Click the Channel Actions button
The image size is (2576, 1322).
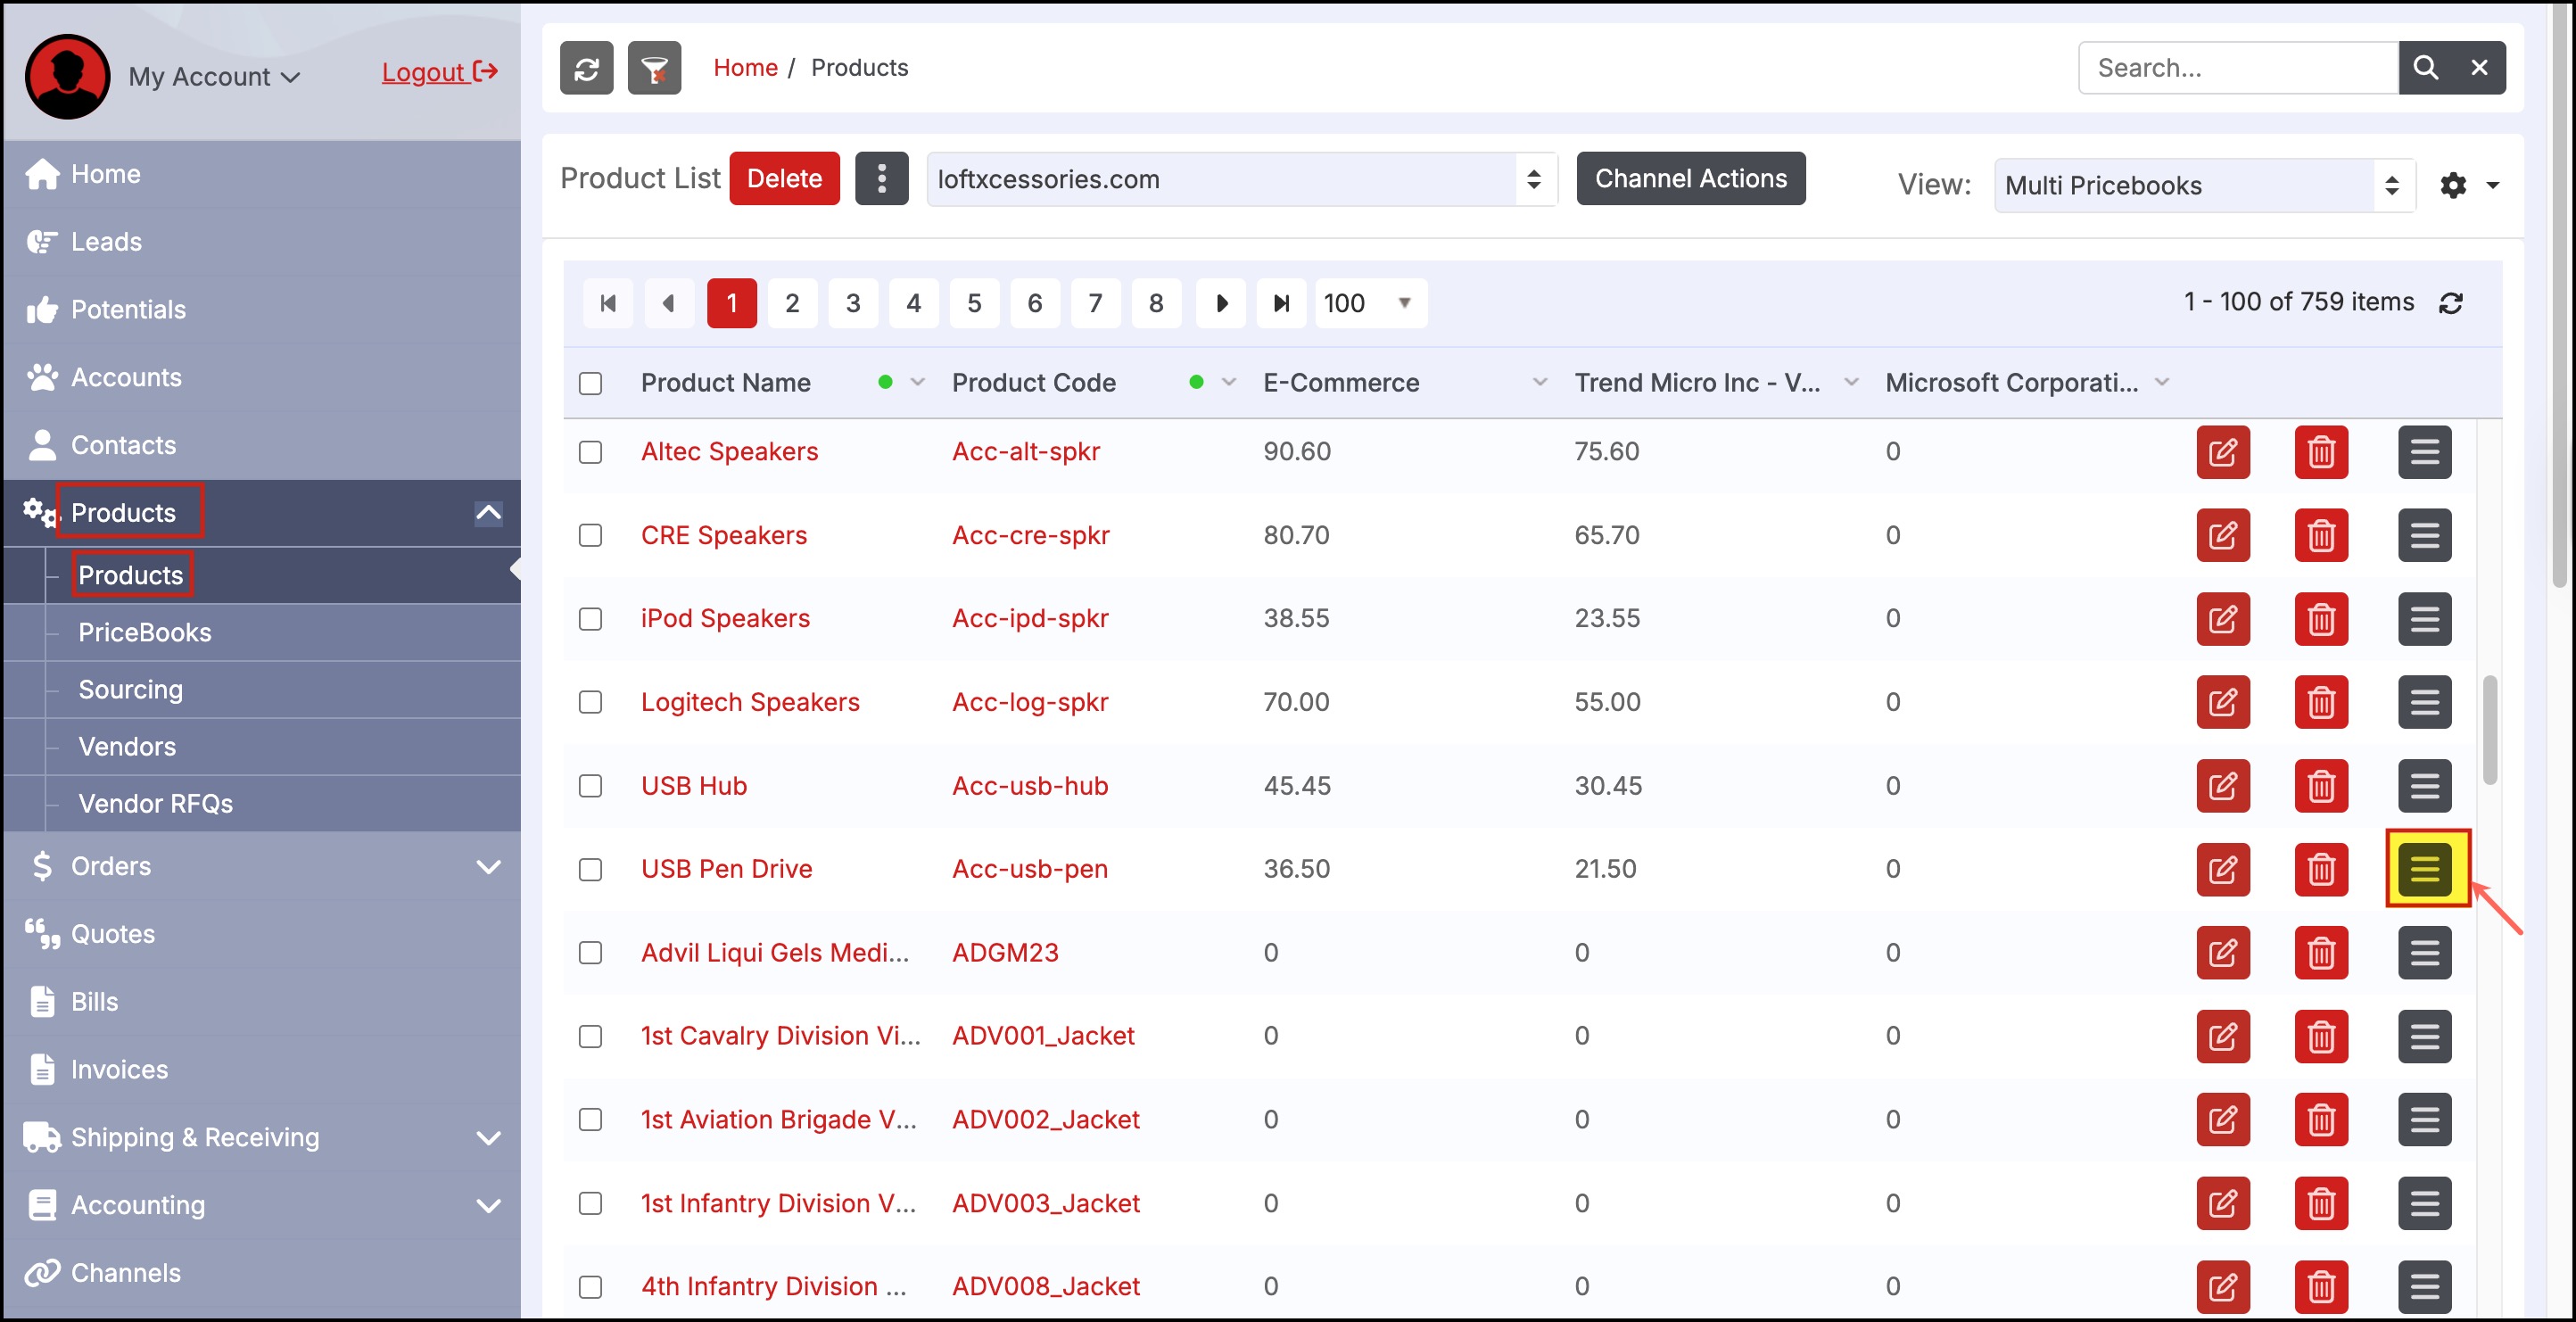pos(1690,179)
